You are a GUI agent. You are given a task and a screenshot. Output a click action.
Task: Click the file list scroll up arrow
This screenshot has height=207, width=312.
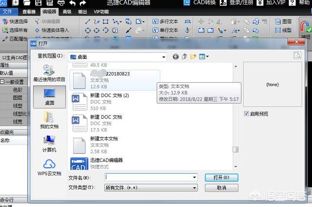tap(235, 66)
